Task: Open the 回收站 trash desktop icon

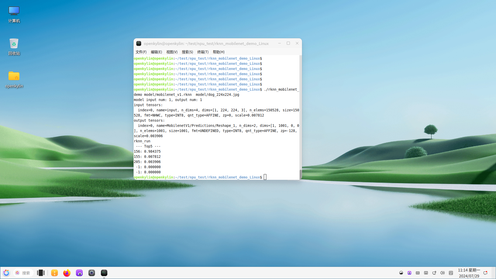Action: (14, 47)
